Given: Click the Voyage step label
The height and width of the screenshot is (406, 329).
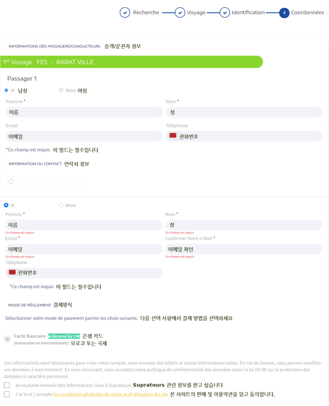Looking at the screenshot, I should pos(196,13).
